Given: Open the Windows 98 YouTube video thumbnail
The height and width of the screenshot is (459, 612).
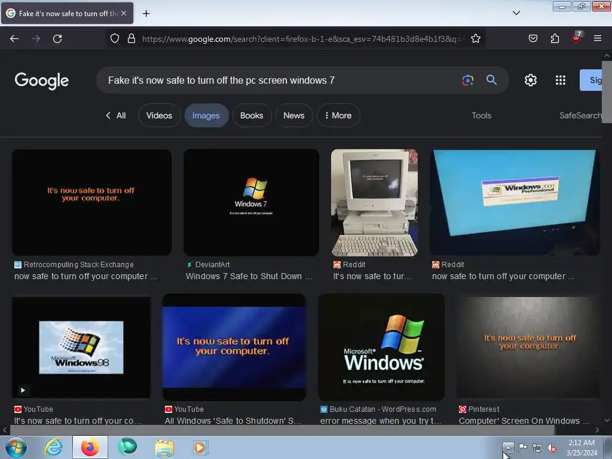Looking at the screenshot, I should (81, 347).
